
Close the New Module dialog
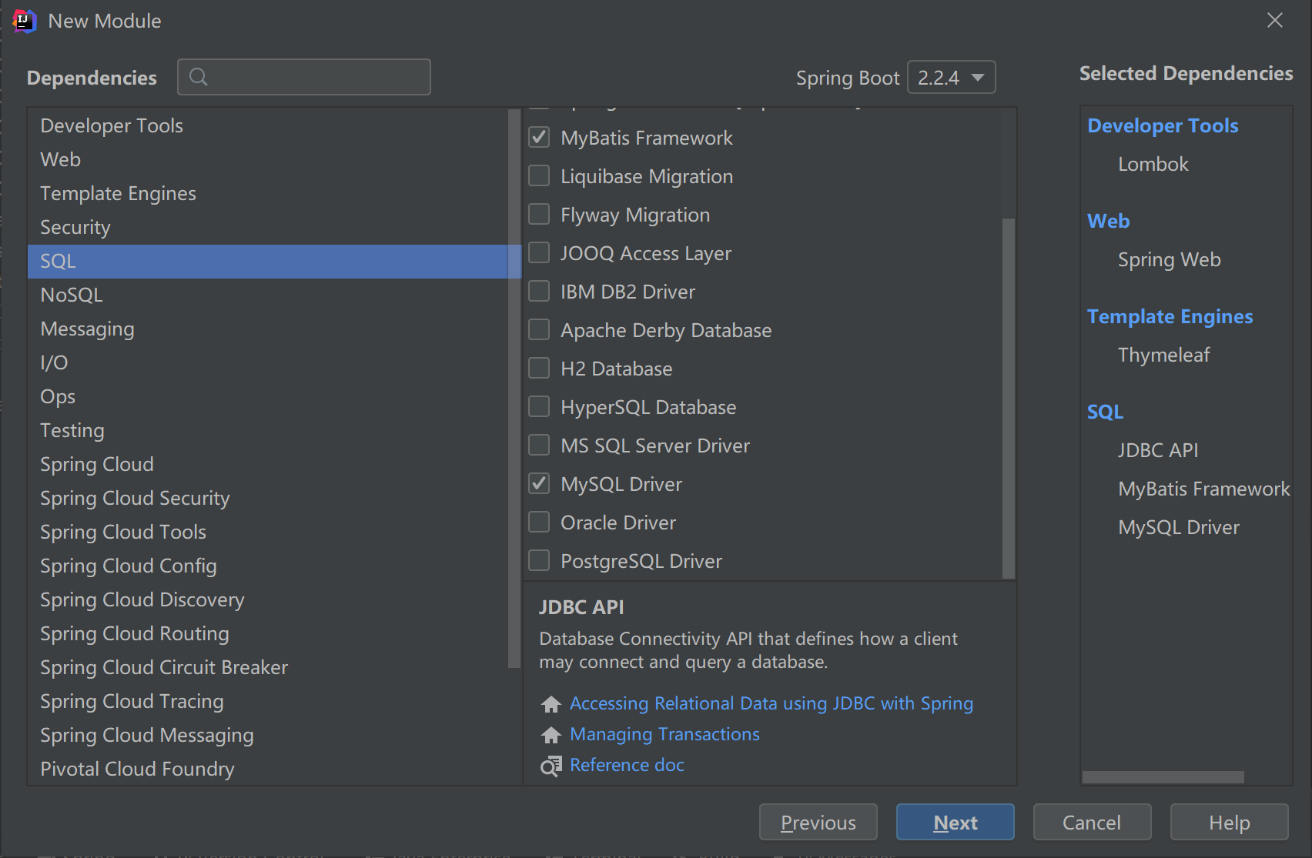[1275, 21]
